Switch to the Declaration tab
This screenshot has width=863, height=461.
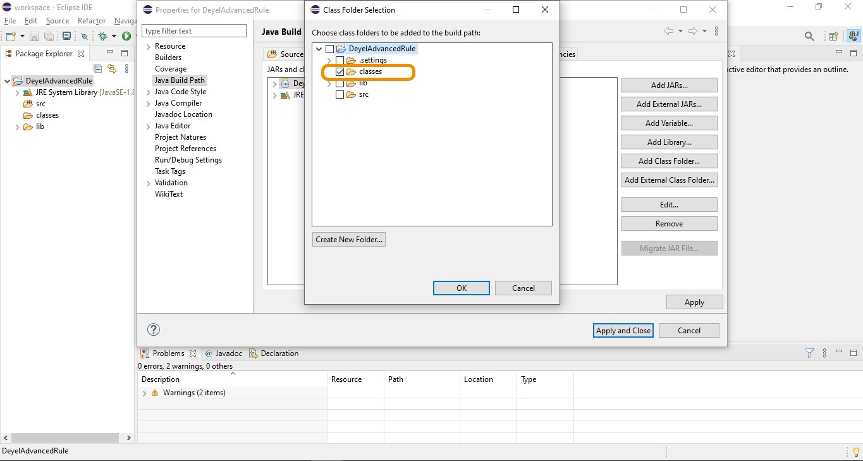tap(274, 353)
